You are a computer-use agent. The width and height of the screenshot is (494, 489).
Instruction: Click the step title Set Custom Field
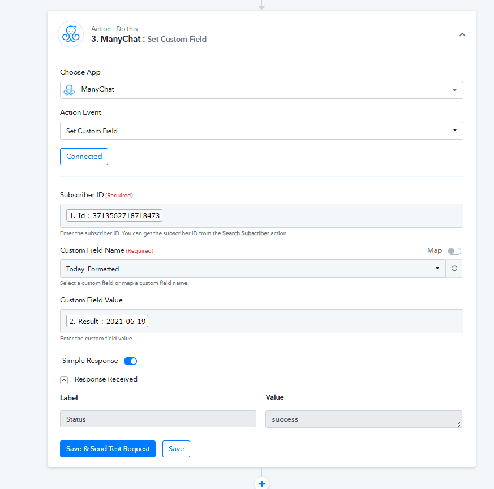(177, 40)
